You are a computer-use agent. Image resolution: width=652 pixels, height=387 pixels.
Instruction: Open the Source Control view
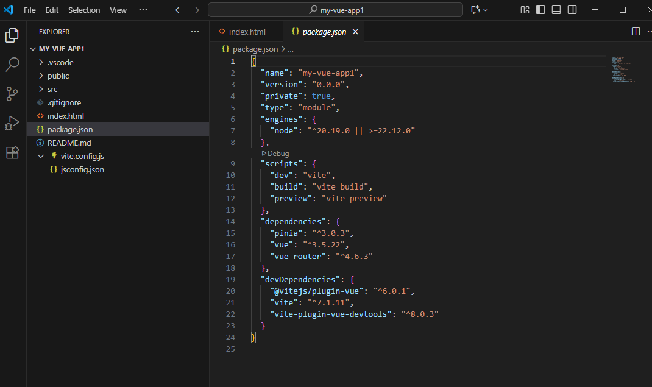(12, 94)
